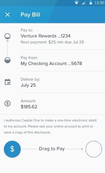This screenshot has width=105, height=173.
Task: Tap the Pay to account circle icon
Action: point(8,36)
